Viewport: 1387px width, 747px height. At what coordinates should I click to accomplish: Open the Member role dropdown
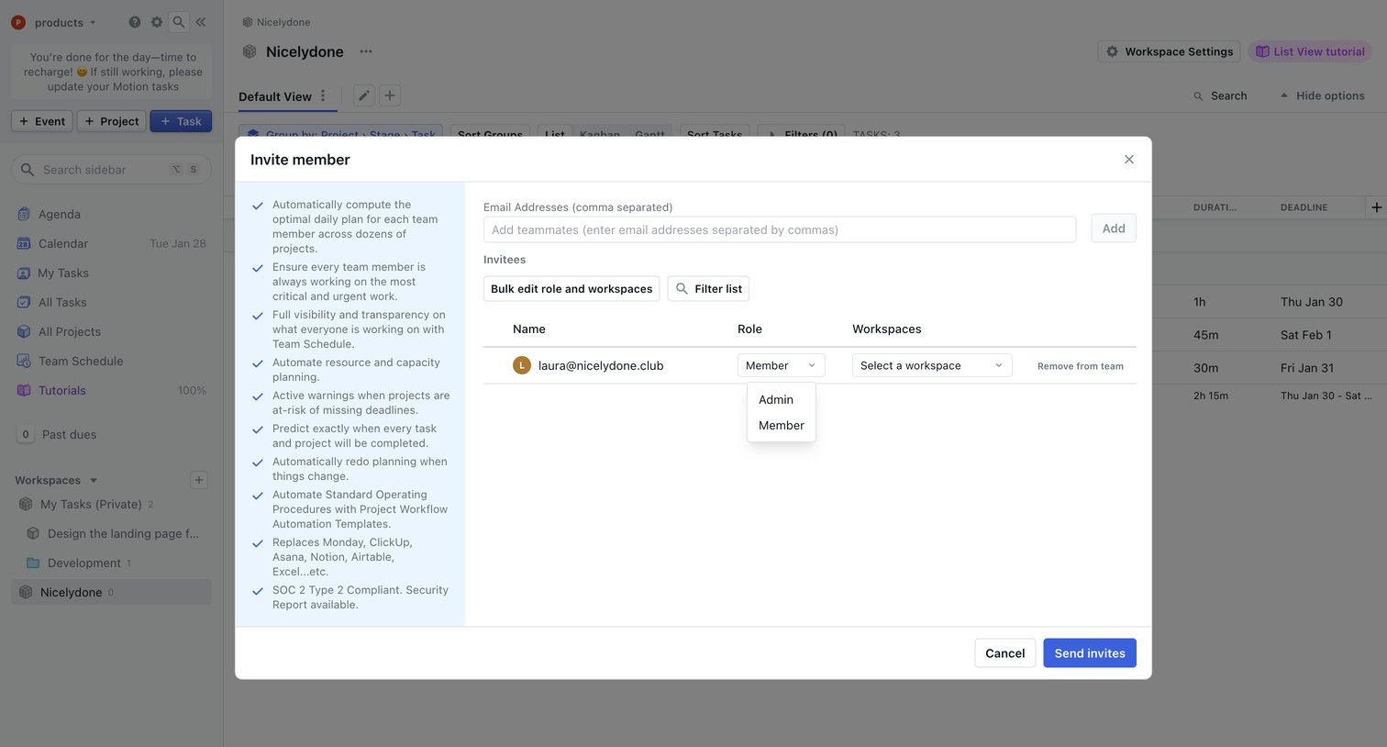pos(782,365)
